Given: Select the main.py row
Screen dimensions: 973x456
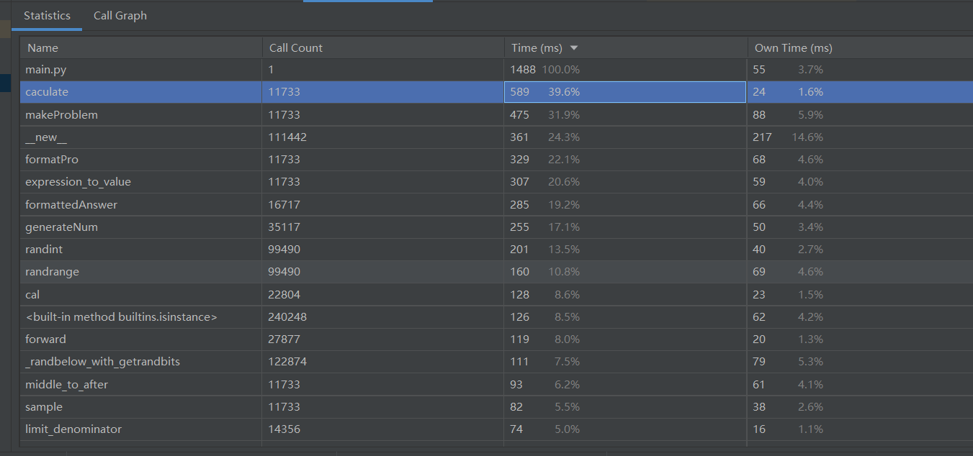Looking at the screenshot, I should coord(46,70).
